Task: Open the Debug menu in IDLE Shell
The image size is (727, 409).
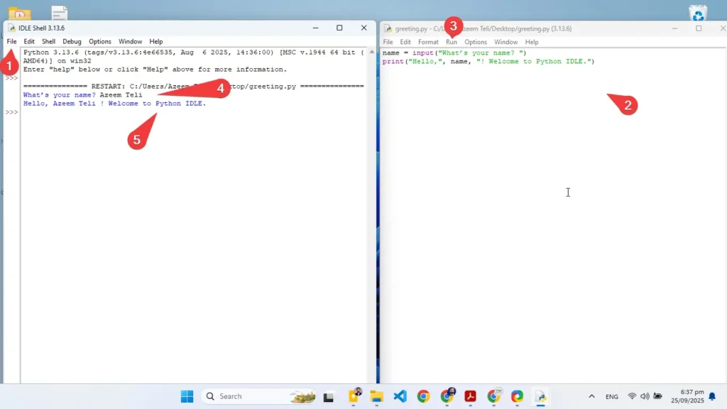Action: (72, 42)
